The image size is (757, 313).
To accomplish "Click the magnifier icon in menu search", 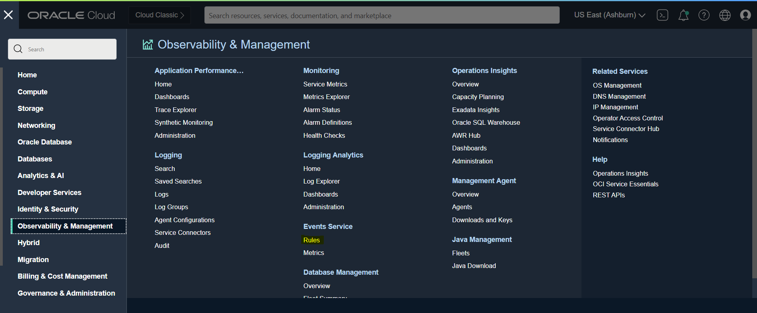I will [x=18, y=49].
